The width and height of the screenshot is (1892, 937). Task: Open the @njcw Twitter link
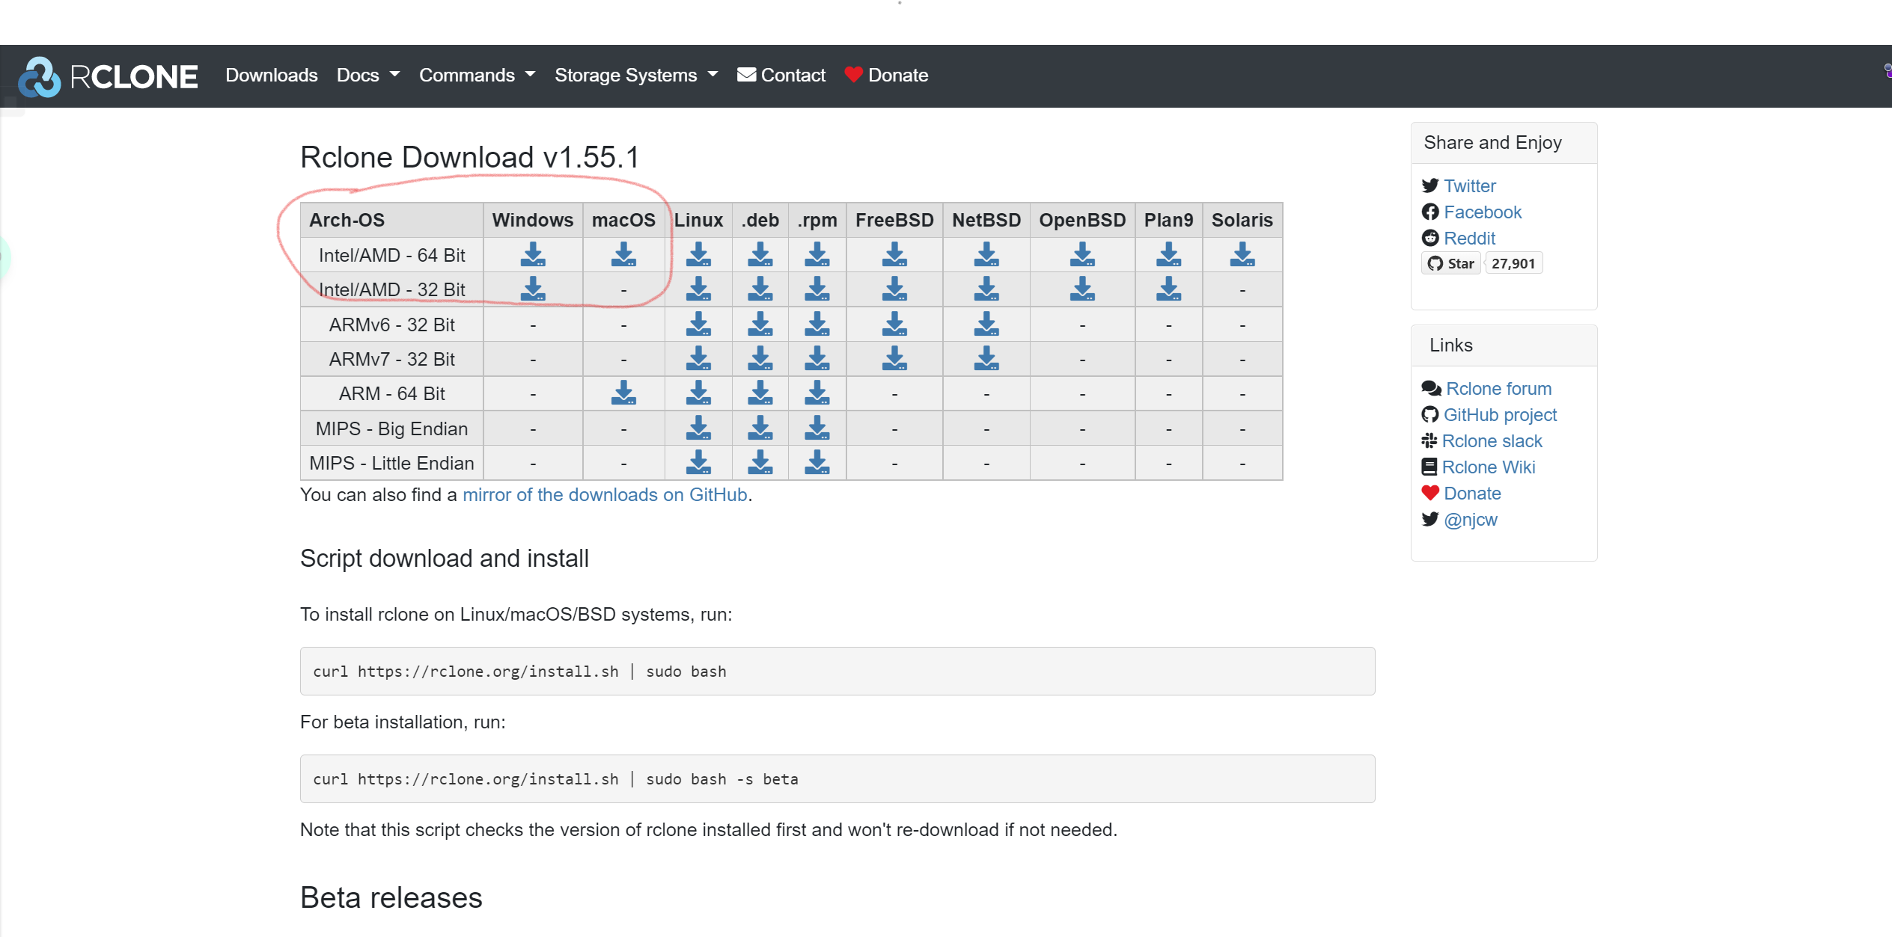1470,520
